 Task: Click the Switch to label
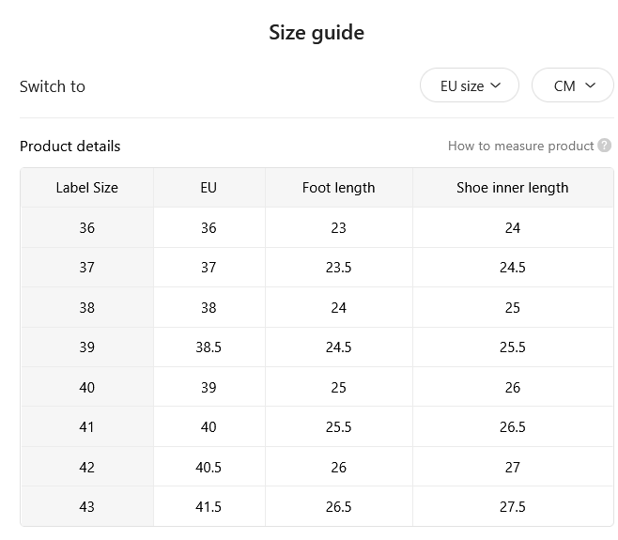(x=53, y=86)
